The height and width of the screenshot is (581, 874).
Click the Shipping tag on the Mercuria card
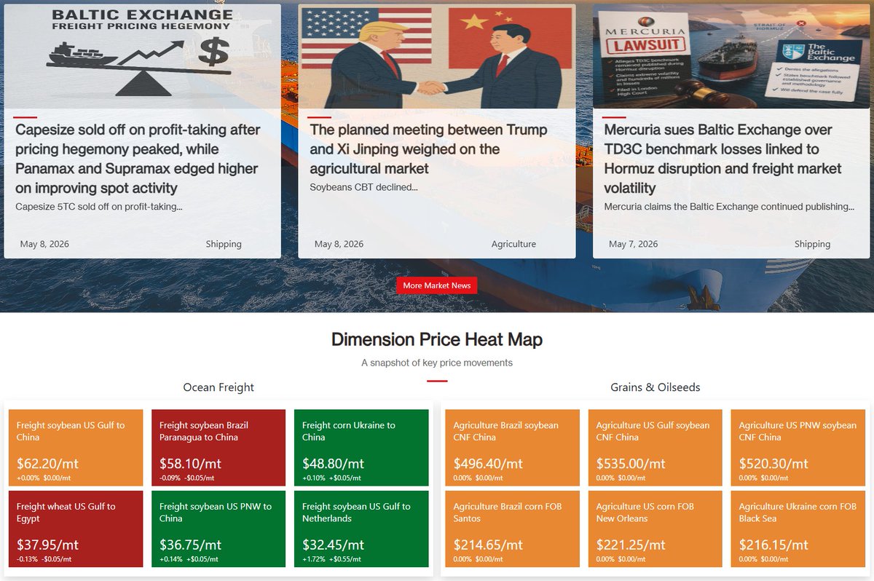812,244
